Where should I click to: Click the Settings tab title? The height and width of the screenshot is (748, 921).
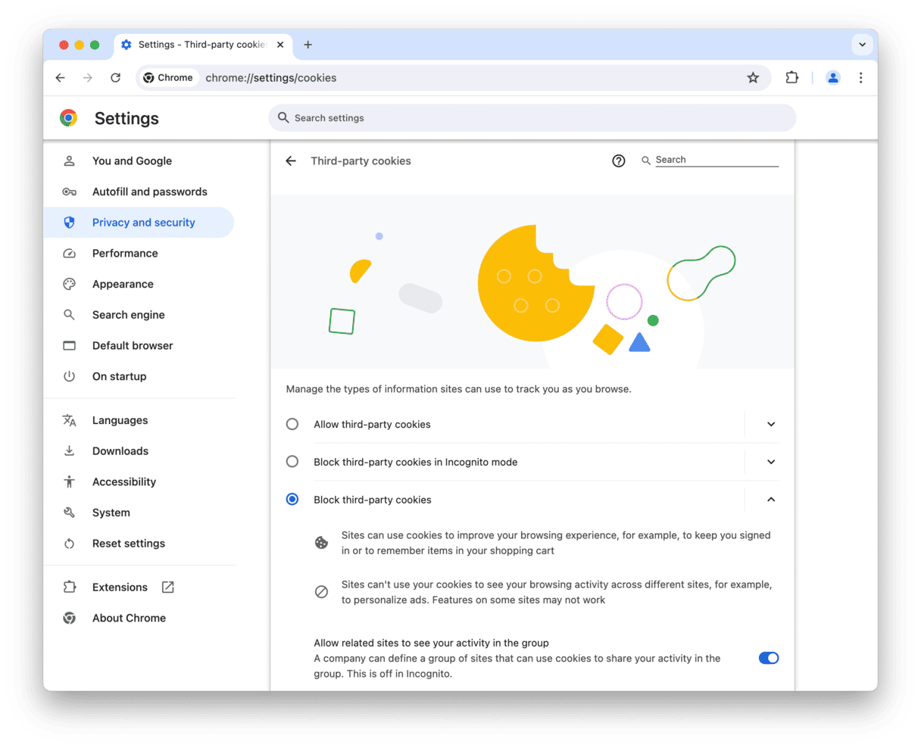click(201, 45)
